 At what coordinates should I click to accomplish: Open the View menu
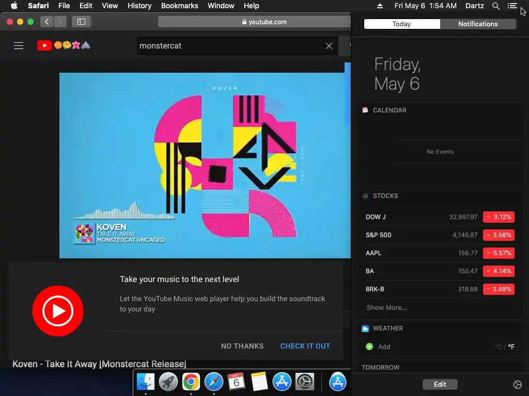(110, 6)
